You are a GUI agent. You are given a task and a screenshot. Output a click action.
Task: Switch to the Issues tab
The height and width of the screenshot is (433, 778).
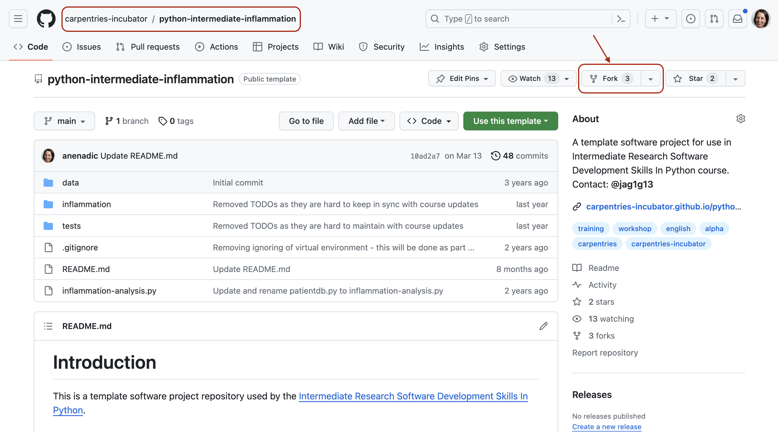pos(82,47)
